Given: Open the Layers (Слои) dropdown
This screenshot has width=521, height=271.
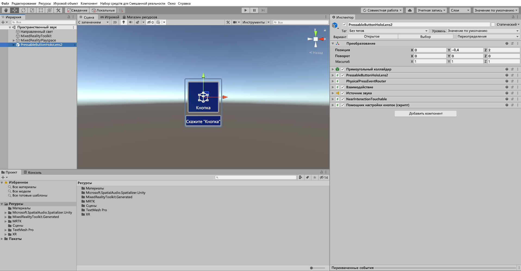Looking at the screenshot, I should point(460,10).
